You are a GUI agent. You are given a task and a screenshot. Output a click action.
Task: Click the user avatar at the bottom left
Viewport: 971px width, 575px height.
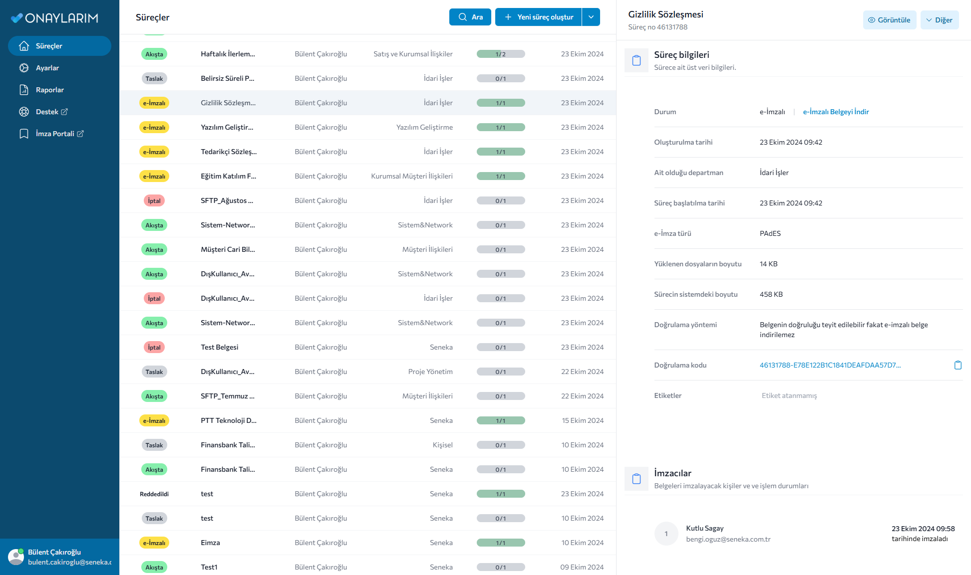(x=15, y=557)
